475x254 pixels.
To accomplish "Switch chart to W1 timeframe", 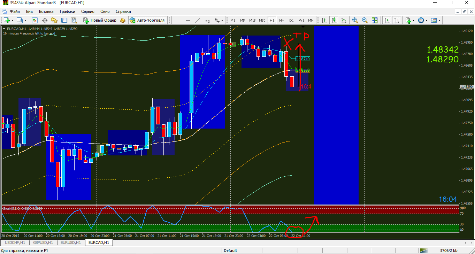I will [x=301, y=20].
